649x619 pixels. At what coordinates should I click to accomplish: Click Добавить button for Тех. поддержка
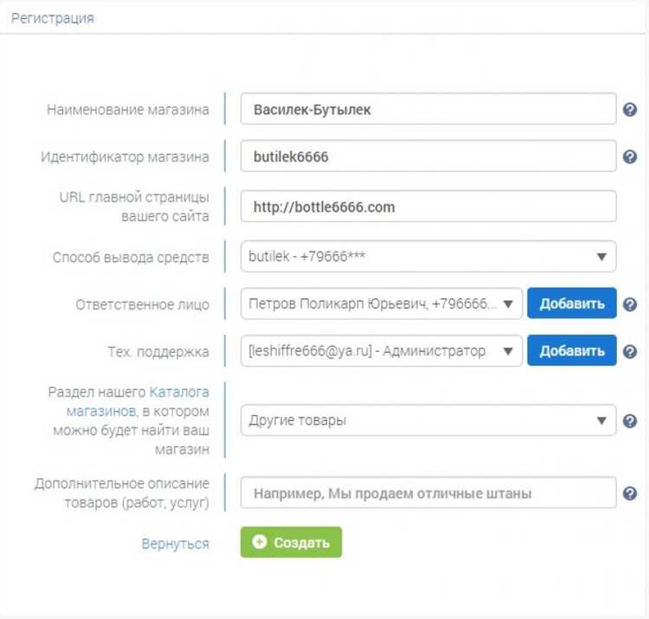pyautogui.click(x=572, y=351)
